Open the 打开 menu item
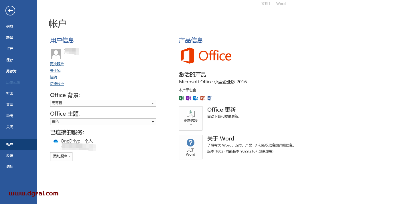404x204 pixels. coord(19,49)
